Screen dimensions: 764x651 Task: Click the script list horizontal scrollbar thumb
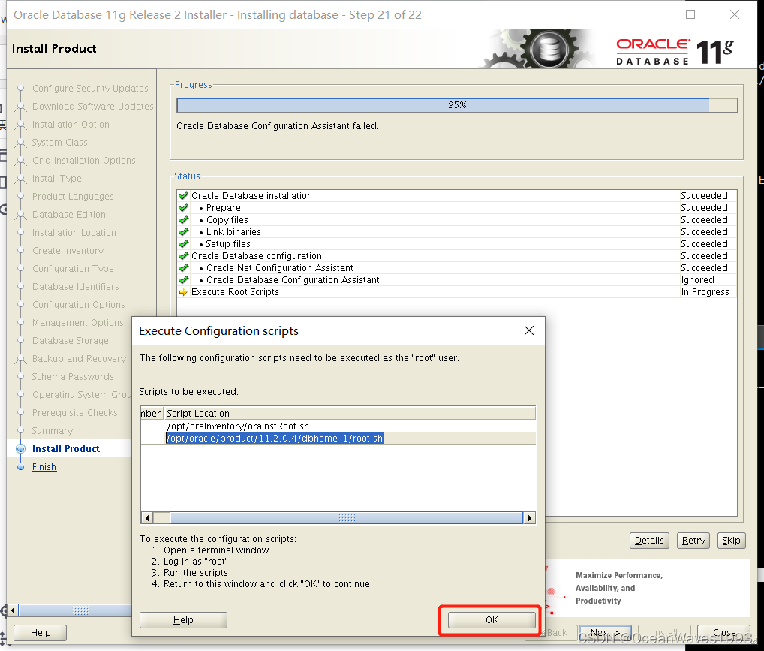coord(347,517)
